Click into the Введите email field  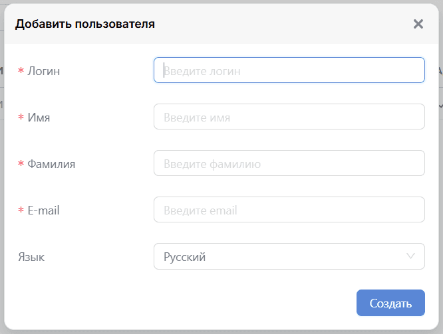click(289, 210)
